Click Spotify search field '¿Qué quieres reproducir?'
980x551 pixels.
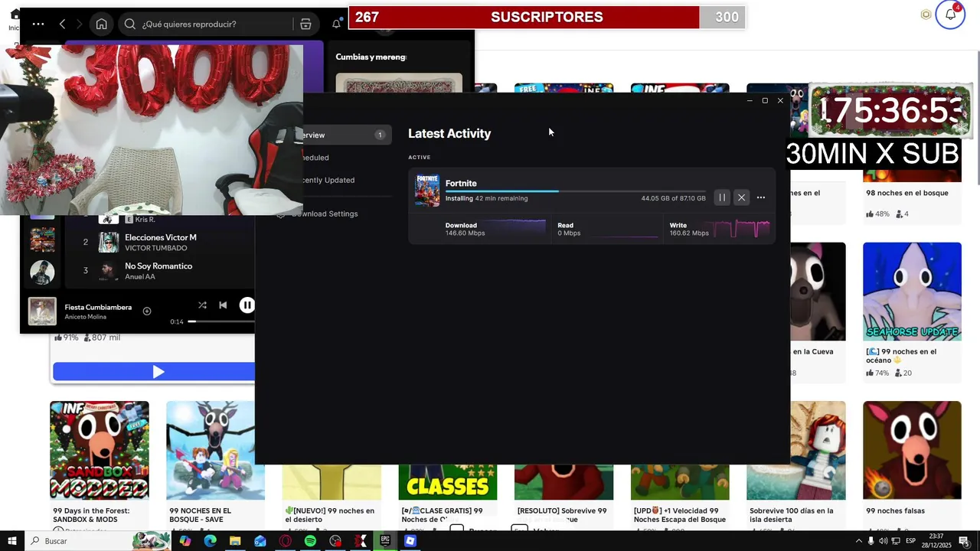point(205,24)
